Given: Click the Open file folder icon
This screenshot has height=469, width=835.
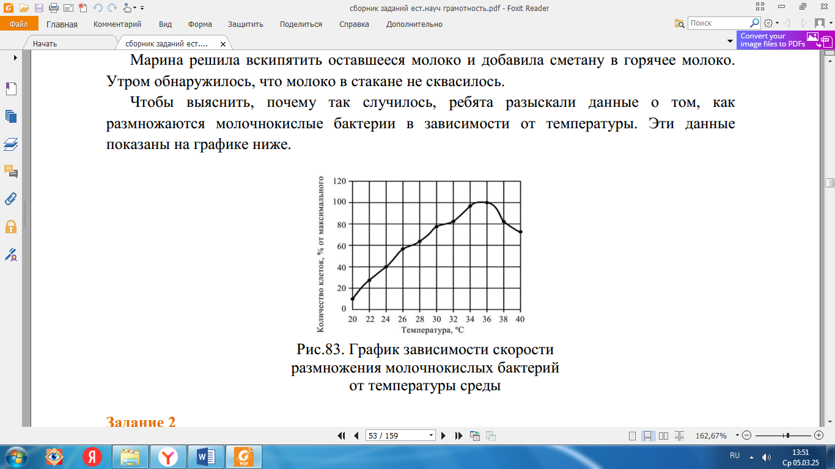Looking at the screenshot, I should coord(24,8).
